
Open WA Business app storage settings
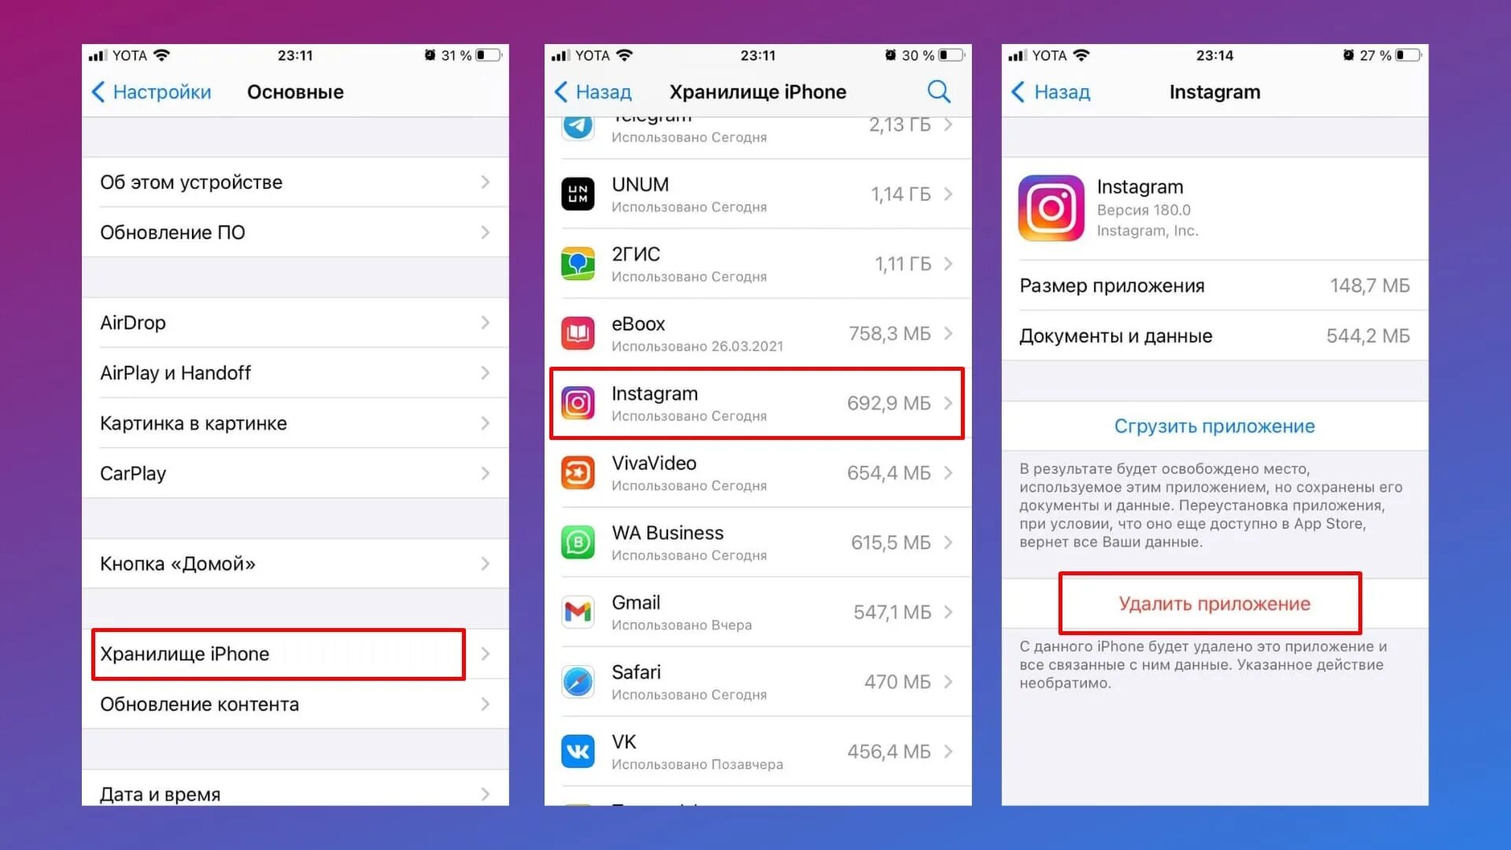(x=755, y=541)
